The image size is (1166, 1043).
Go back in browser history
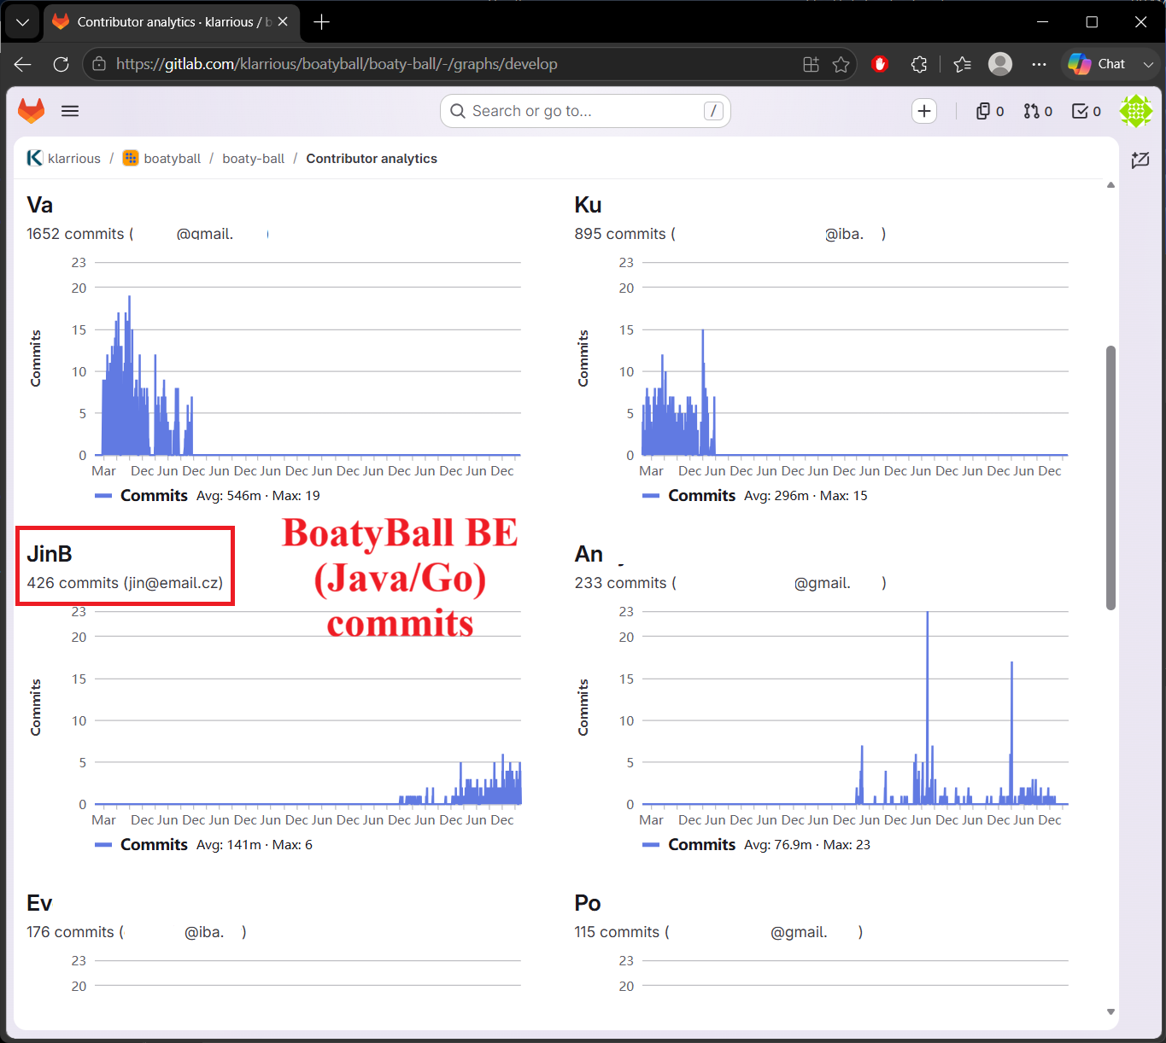(x=23, y=64)
